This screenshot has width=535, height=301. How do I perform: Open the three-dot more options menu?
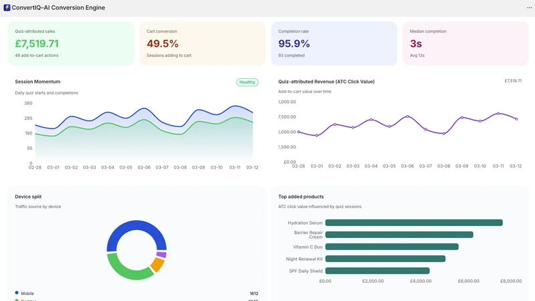[x=529, y=7]
